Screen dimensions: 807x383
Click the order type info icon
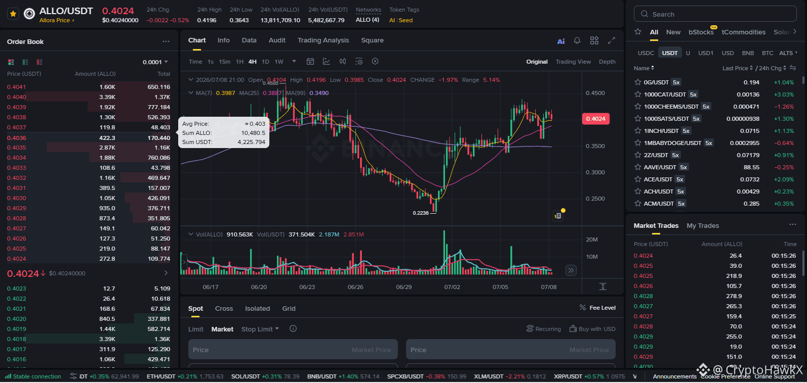tap(293, 329)
